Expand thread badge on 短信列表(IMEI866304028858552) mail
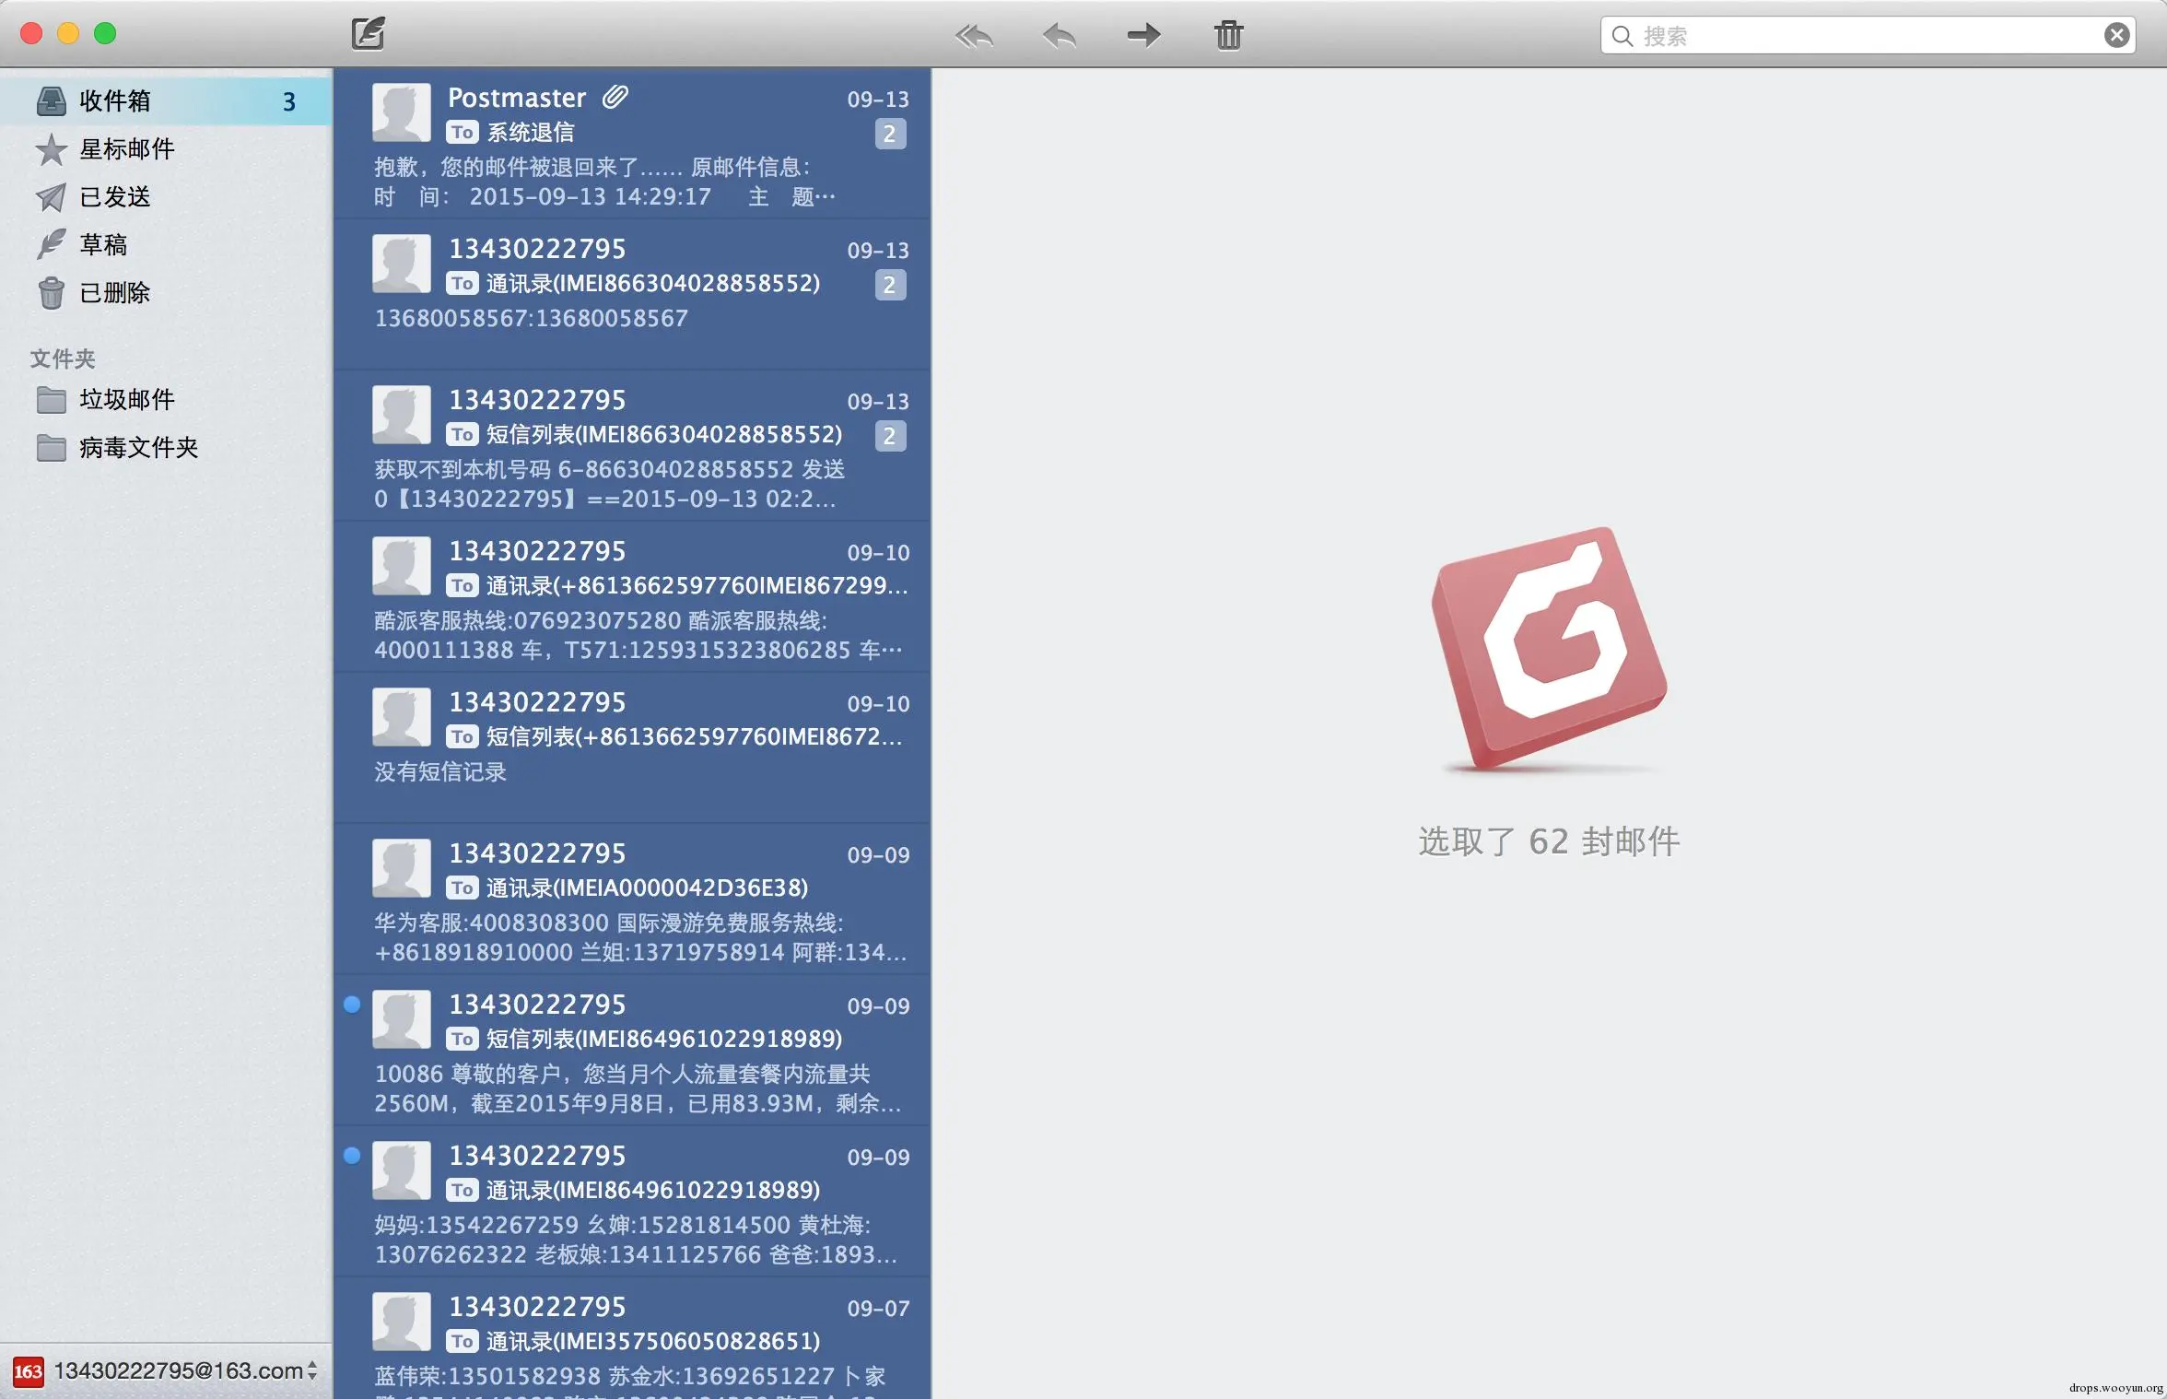This screenshot has height=1399, width=2167. (x=889, y=436)
